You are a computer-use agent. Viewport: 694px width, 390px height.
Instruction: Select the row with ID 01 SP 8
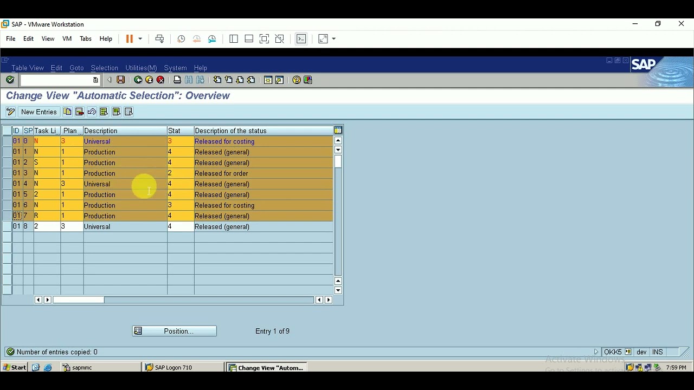[7, 226]
